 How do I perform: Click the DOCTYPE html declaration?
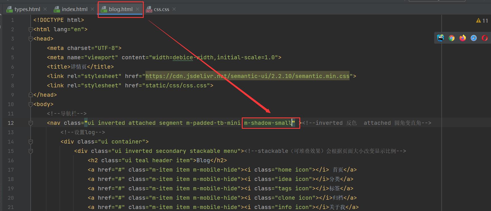59,20
